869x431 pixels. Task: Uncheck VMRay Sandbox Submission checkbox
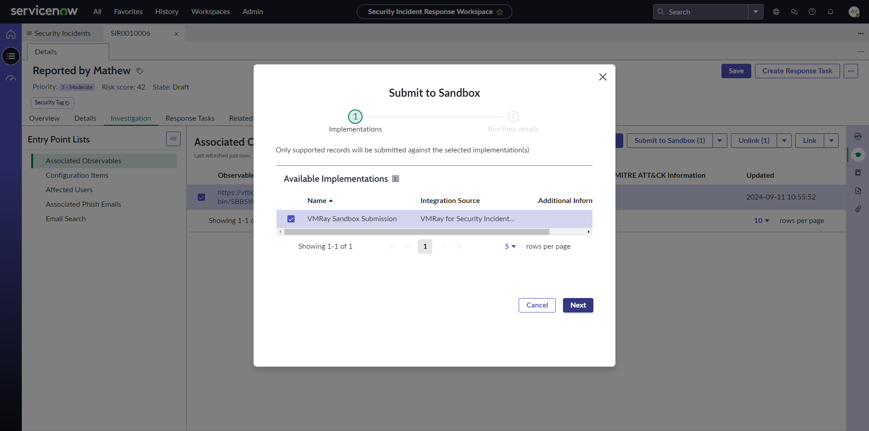point(291,219)
